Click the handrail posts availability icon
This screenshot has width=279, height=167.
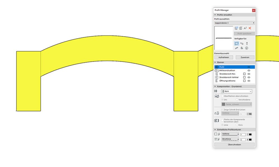[242, 48]
